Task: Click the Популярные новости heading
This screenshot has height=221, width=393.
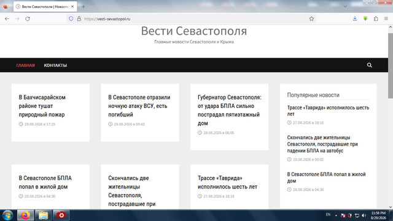Action: pos(313,95)
